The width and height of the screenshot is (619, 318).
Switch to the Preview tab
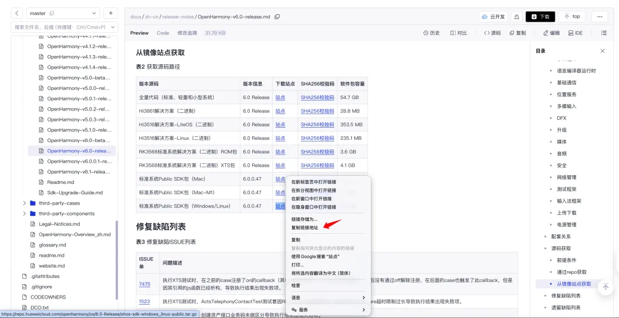coord(139,33)
